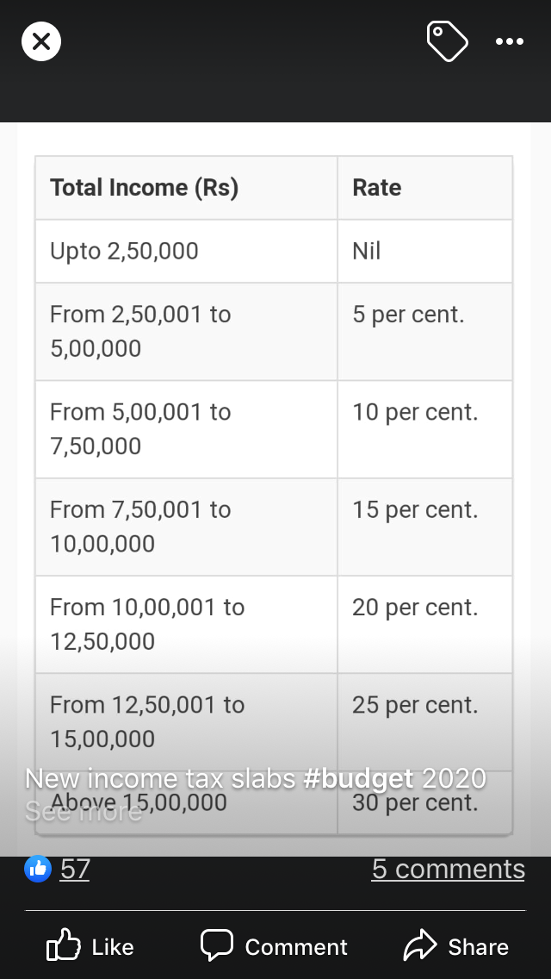Comment on the post
This screenshot has height=979, width=551.
[x=274, y=946]
